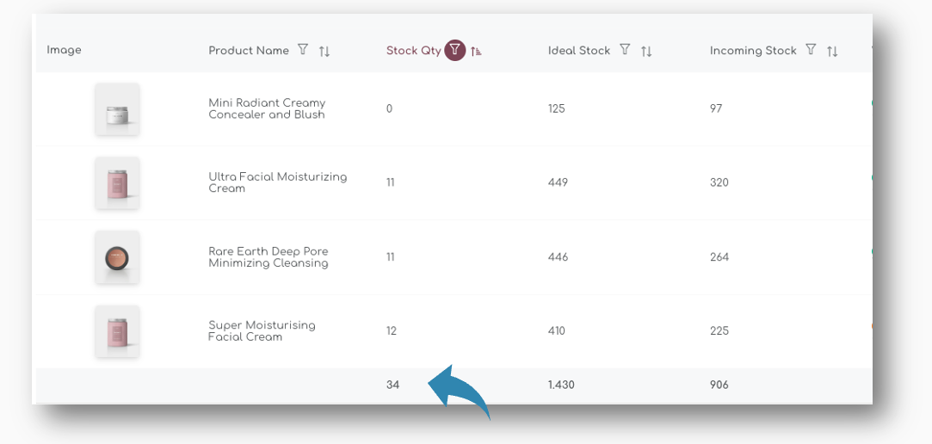The height and width of the screenshot is (444, 932).
Task: Select the Rare Earth Deep Pore thumbnail
Action: point(117,257)
